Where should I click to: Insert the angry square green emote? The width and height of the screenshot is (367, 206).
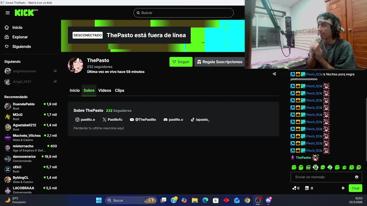[x=308, y=167]
